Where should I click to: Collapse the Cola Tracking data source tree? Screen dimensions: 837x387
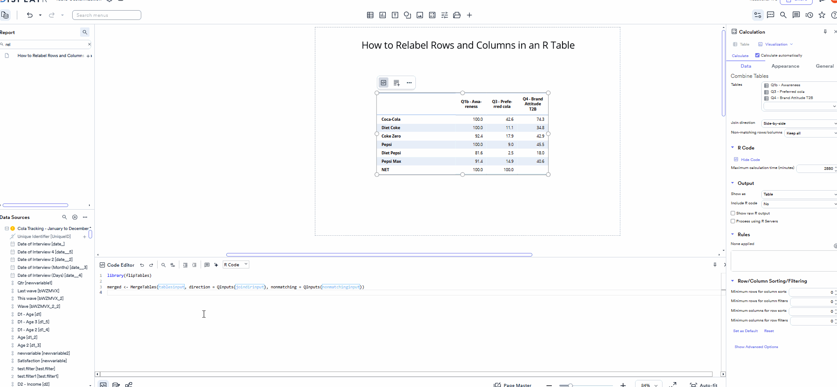(7, 229)
